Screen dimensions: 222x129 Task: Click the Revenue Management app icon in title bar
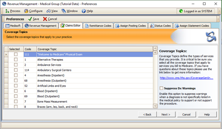pos(4,4)
